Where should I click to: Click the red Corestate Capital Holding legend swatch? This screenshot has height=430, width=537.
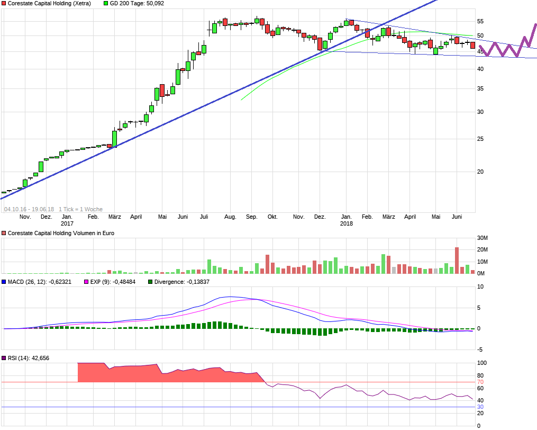[x=4, y=3]
